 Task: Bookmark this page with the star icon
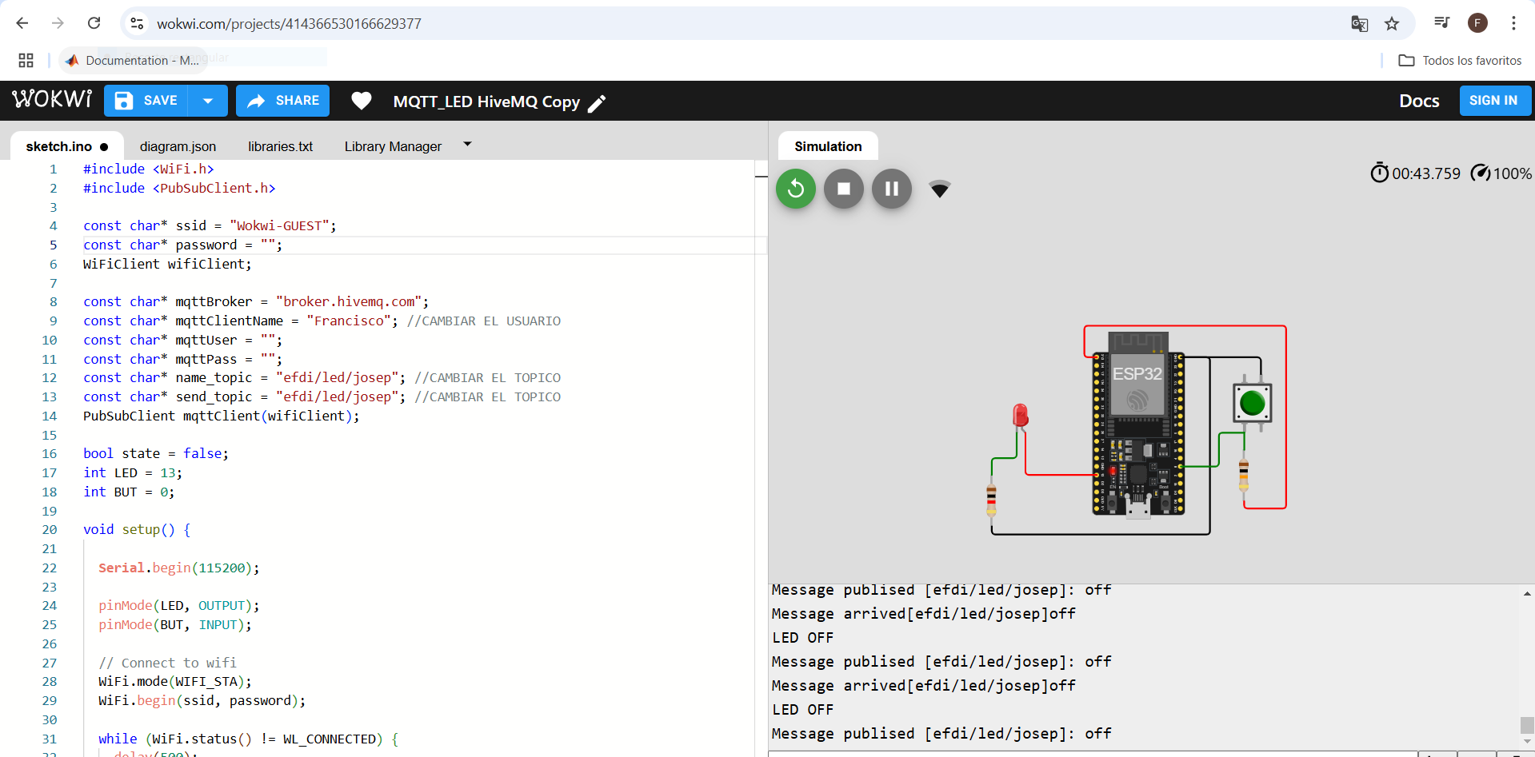[x=1392, y=23]
